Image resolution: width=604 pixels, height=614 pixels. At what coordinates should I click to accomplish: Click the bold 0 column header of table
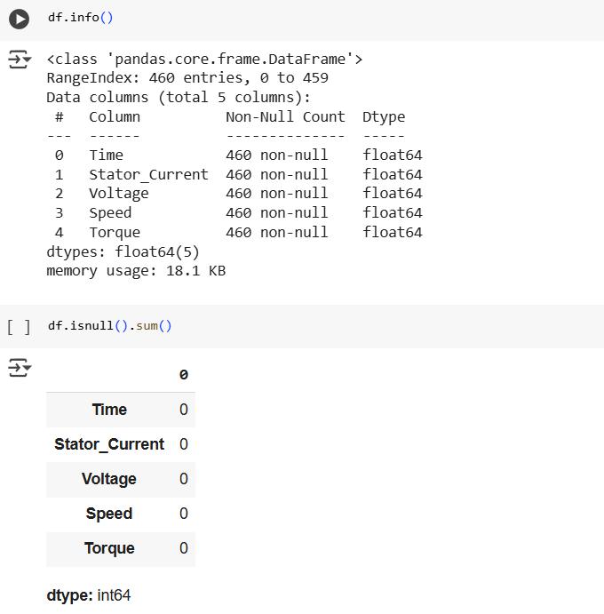pos(184,375)
